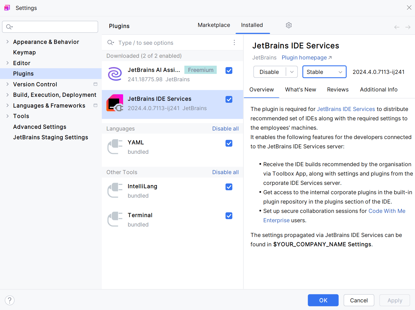Open the plugin search options via three-dot icon
415x310 pixels.
coord(234,42)
